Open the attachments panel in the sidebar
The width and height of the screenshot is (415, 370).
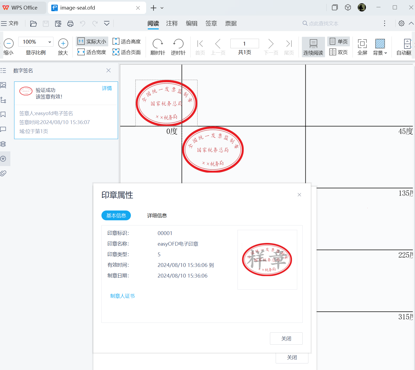coord(4,173)
